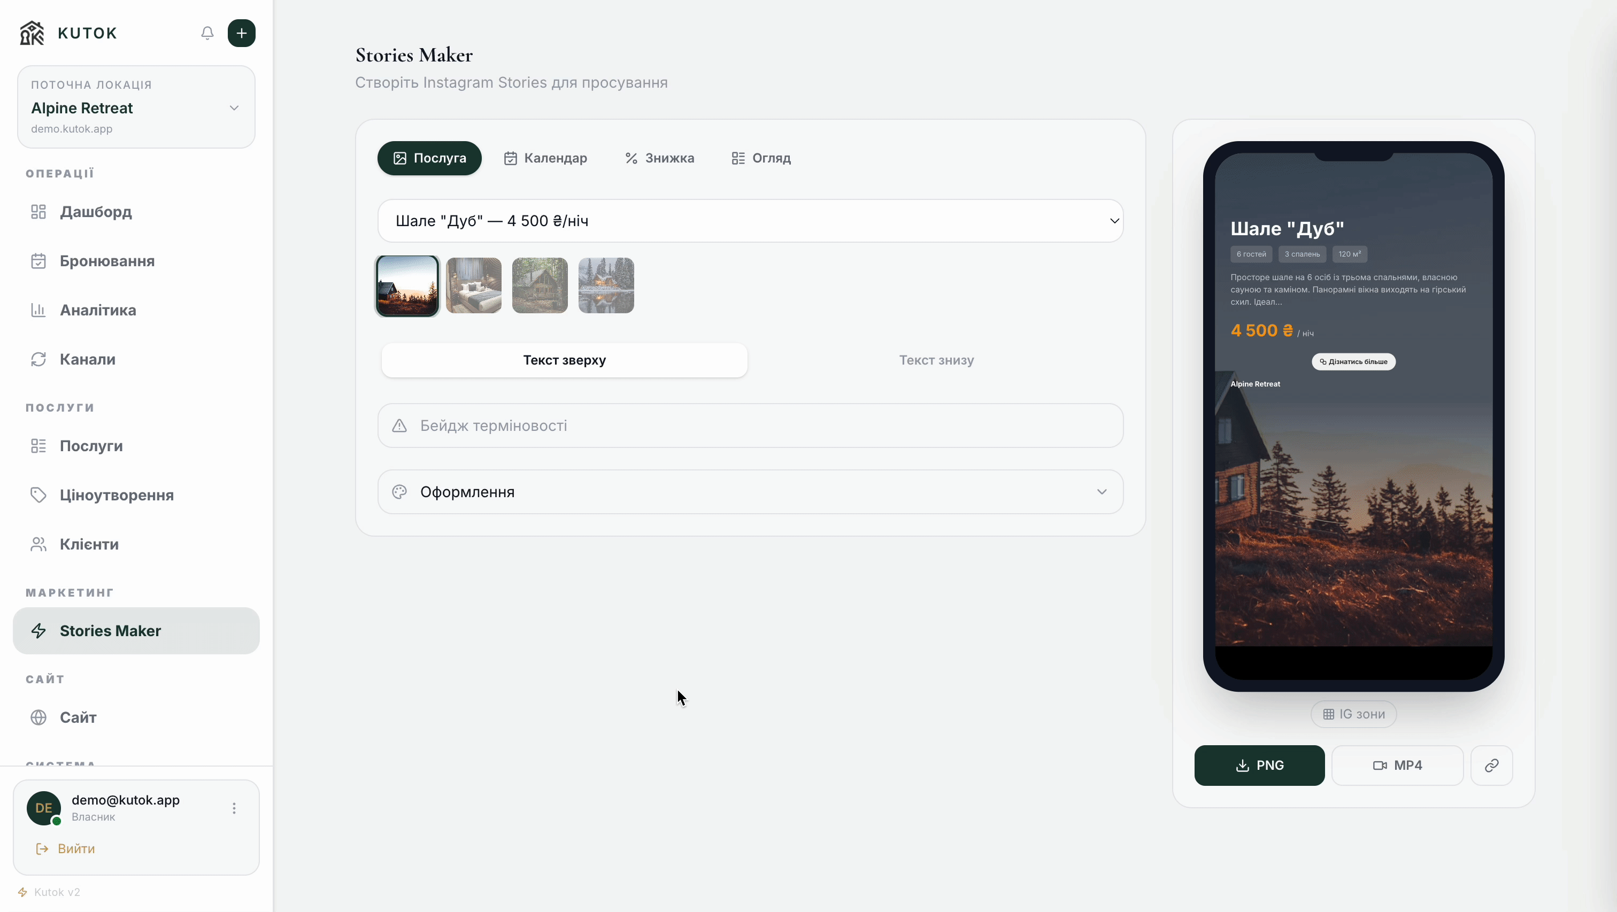Select the snowy lake cabin thumbnail
The image size is (1617, 912).
[606, 285]
